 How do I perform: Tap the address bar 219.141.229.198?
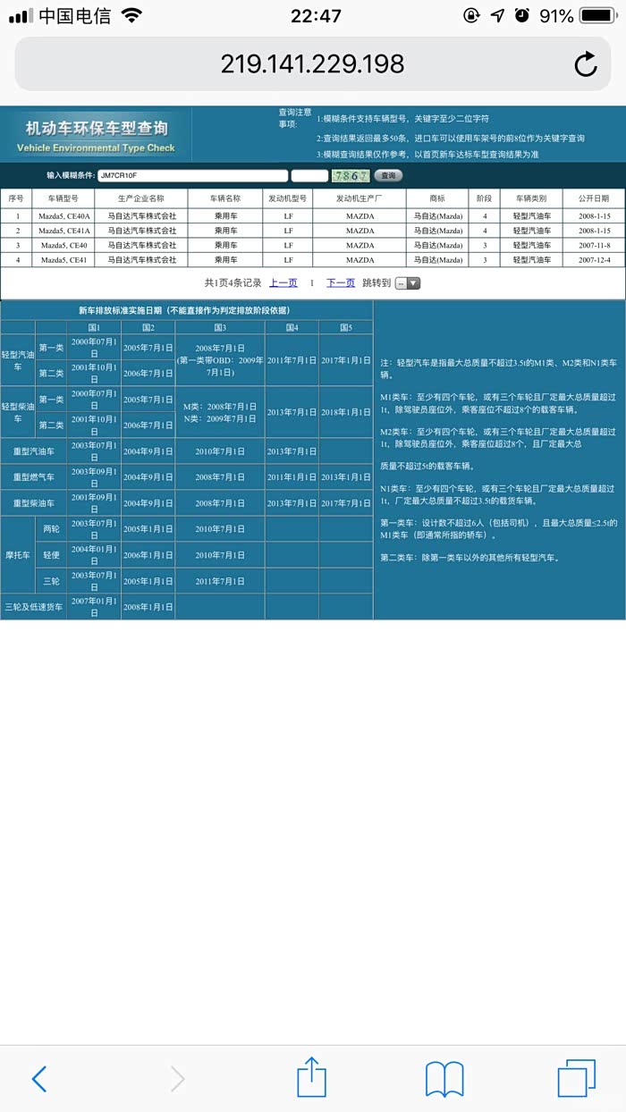coord(313,63)
